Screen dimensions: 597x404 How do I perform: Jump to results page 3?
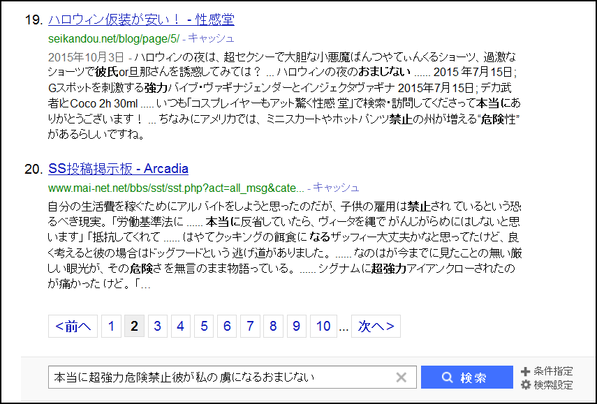(157, 326)
